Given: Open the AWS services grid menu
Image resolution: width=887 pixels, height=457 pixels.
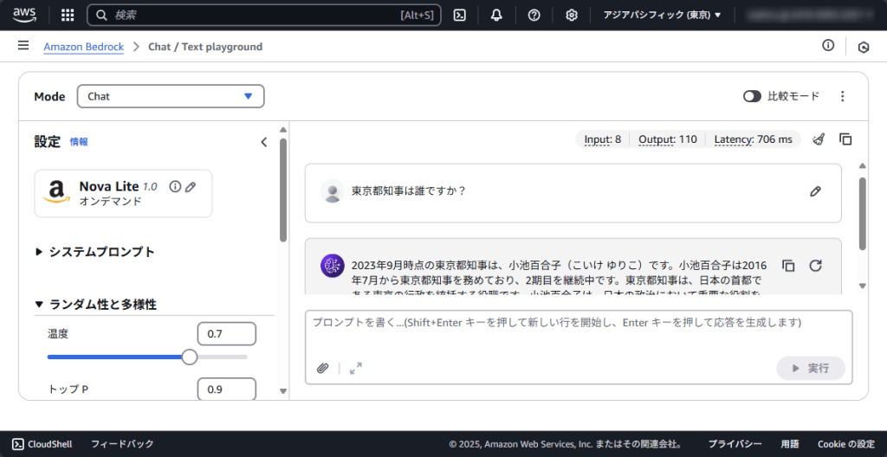Looking at the screenshot, I should pyautogui.click(x=68, y=16).
